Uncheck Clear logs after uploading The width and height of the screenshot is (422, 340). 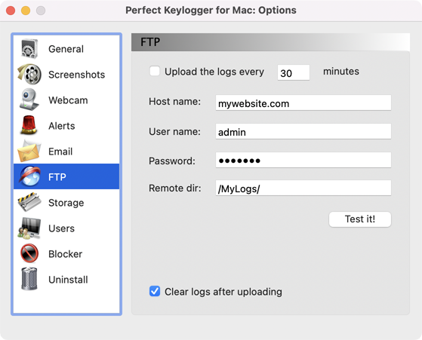pyautogui.click(x=155, y=291)
